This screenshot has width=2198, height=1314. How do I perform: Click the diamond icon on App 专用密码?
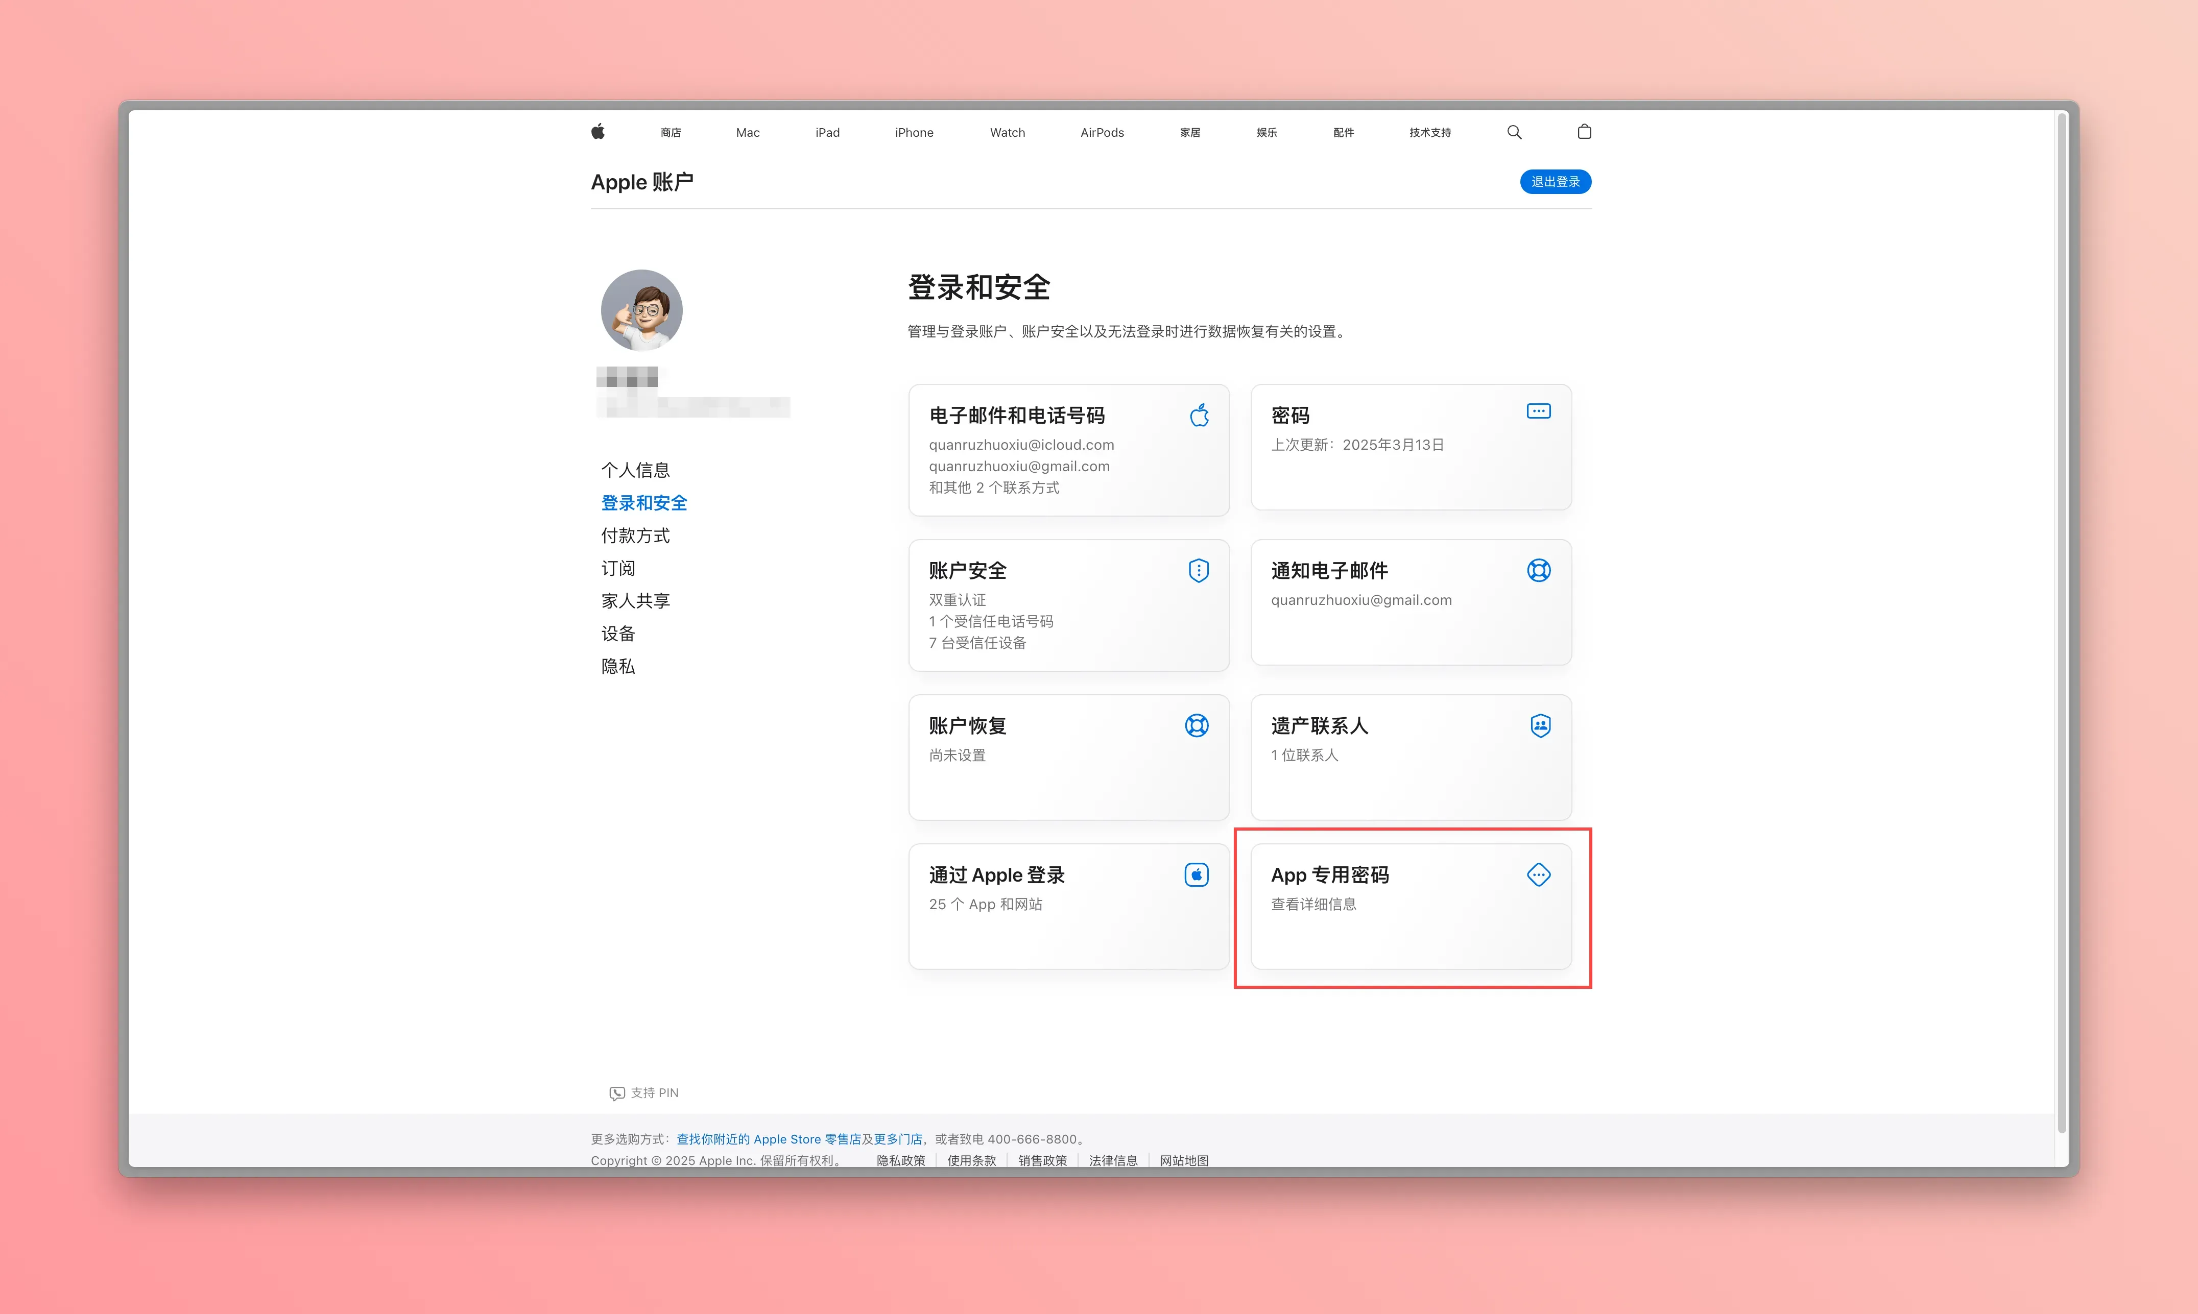click(1538, 875)
